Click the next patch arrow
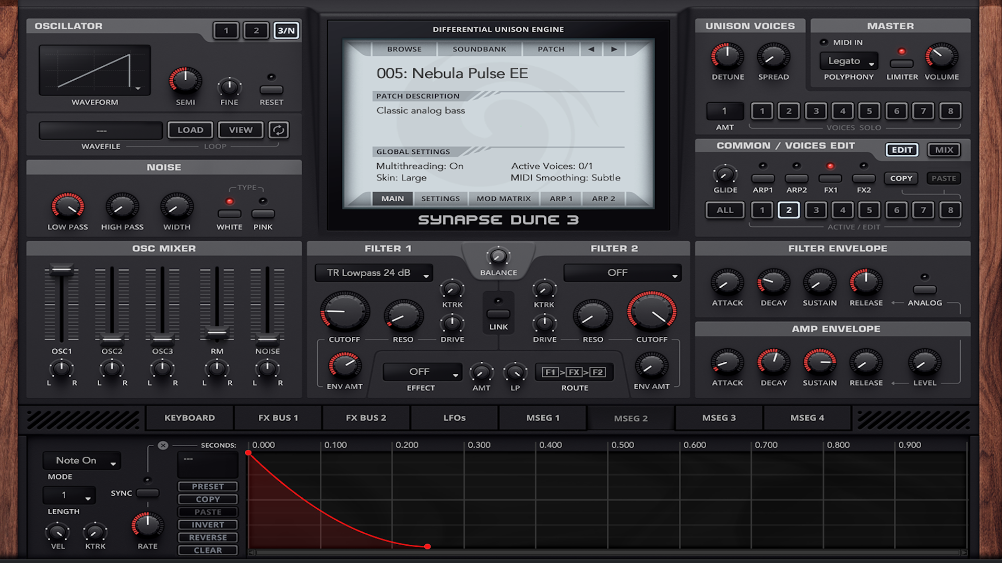Image resolution: width=1002 pixels, height=563 pixels. 614,49
